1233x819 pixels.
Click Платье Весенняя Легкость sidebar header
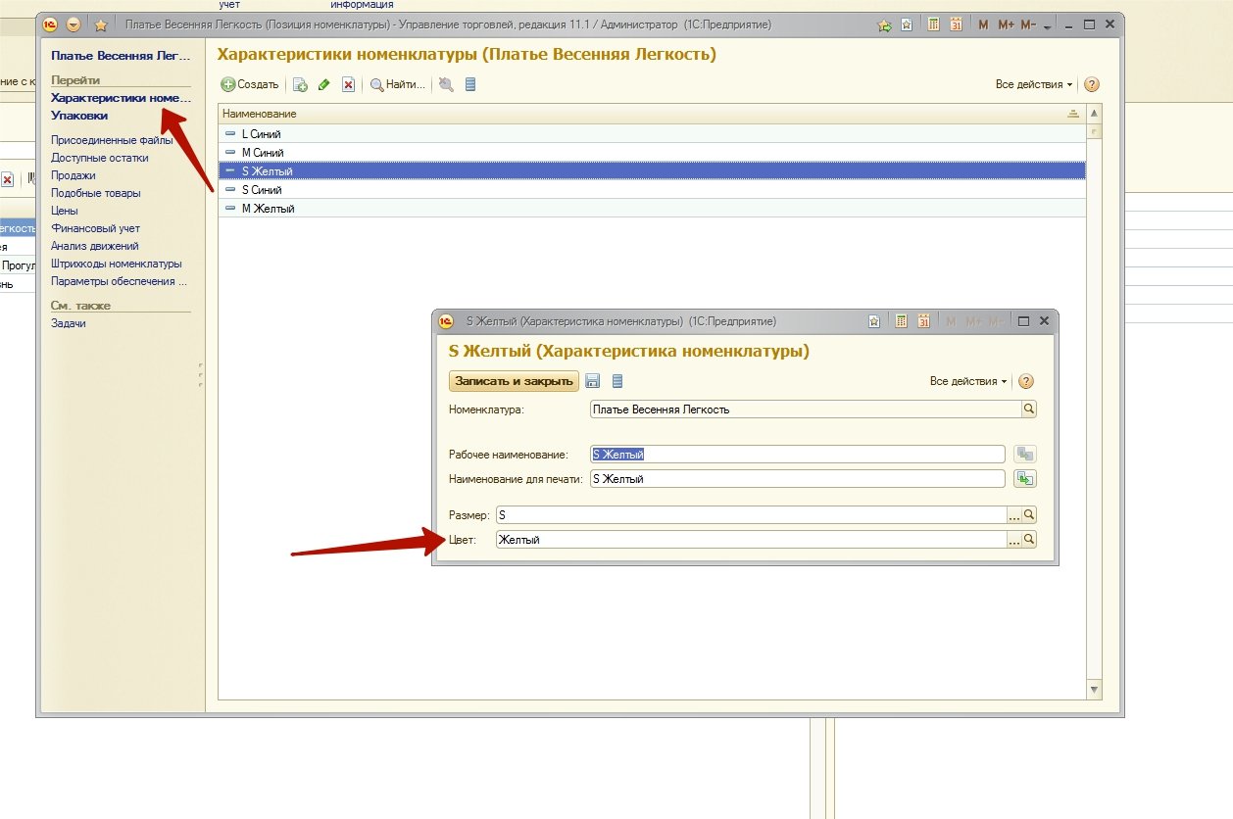[121, 57]
